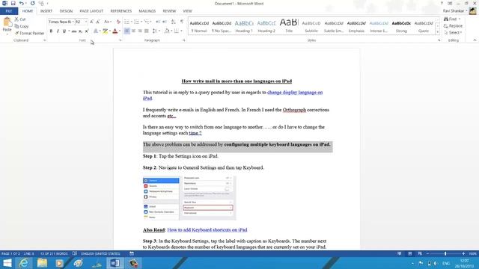Open the font size dropdown

pos(86,22)
